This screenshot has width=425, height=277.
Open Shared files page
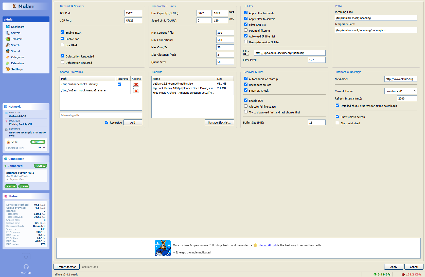tap(15, 51)
